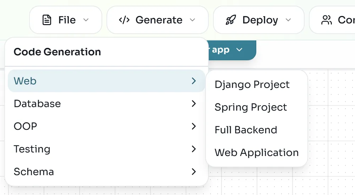The height and width of the screenshot is (195, 355).
Task: Click the users community icon
Action: pos(327,20)
